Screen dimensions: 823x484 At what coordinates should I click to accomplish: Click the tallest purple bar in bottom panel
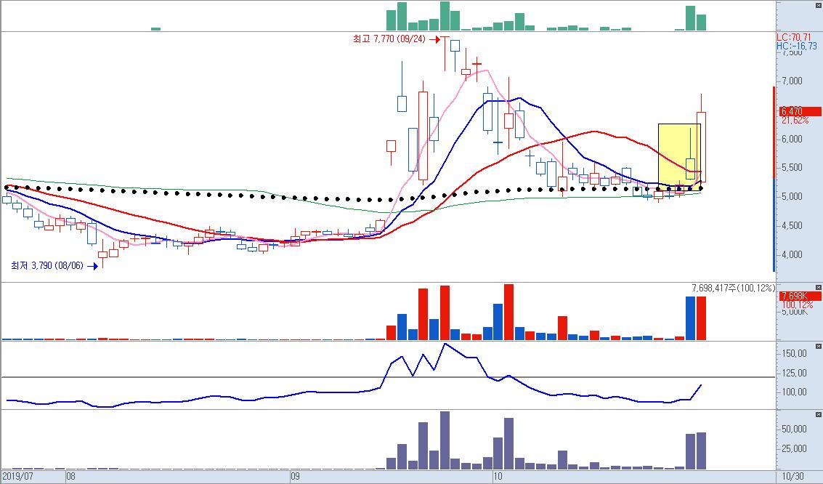(445, 440)
